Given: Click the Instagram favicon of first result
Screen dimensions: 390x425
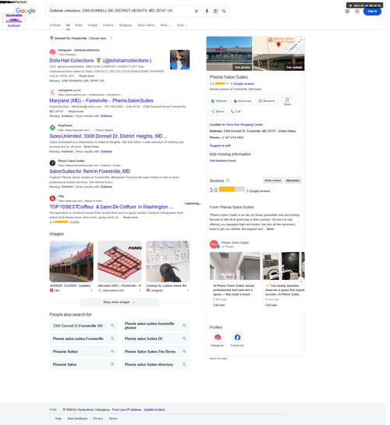Looking at the screenshot, I should [x=52, y=51].
